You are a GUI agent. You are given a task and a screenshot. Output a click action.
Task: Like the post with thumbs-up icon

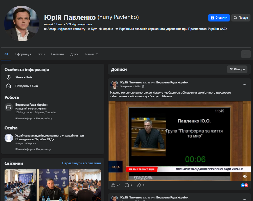click(113, 185)
